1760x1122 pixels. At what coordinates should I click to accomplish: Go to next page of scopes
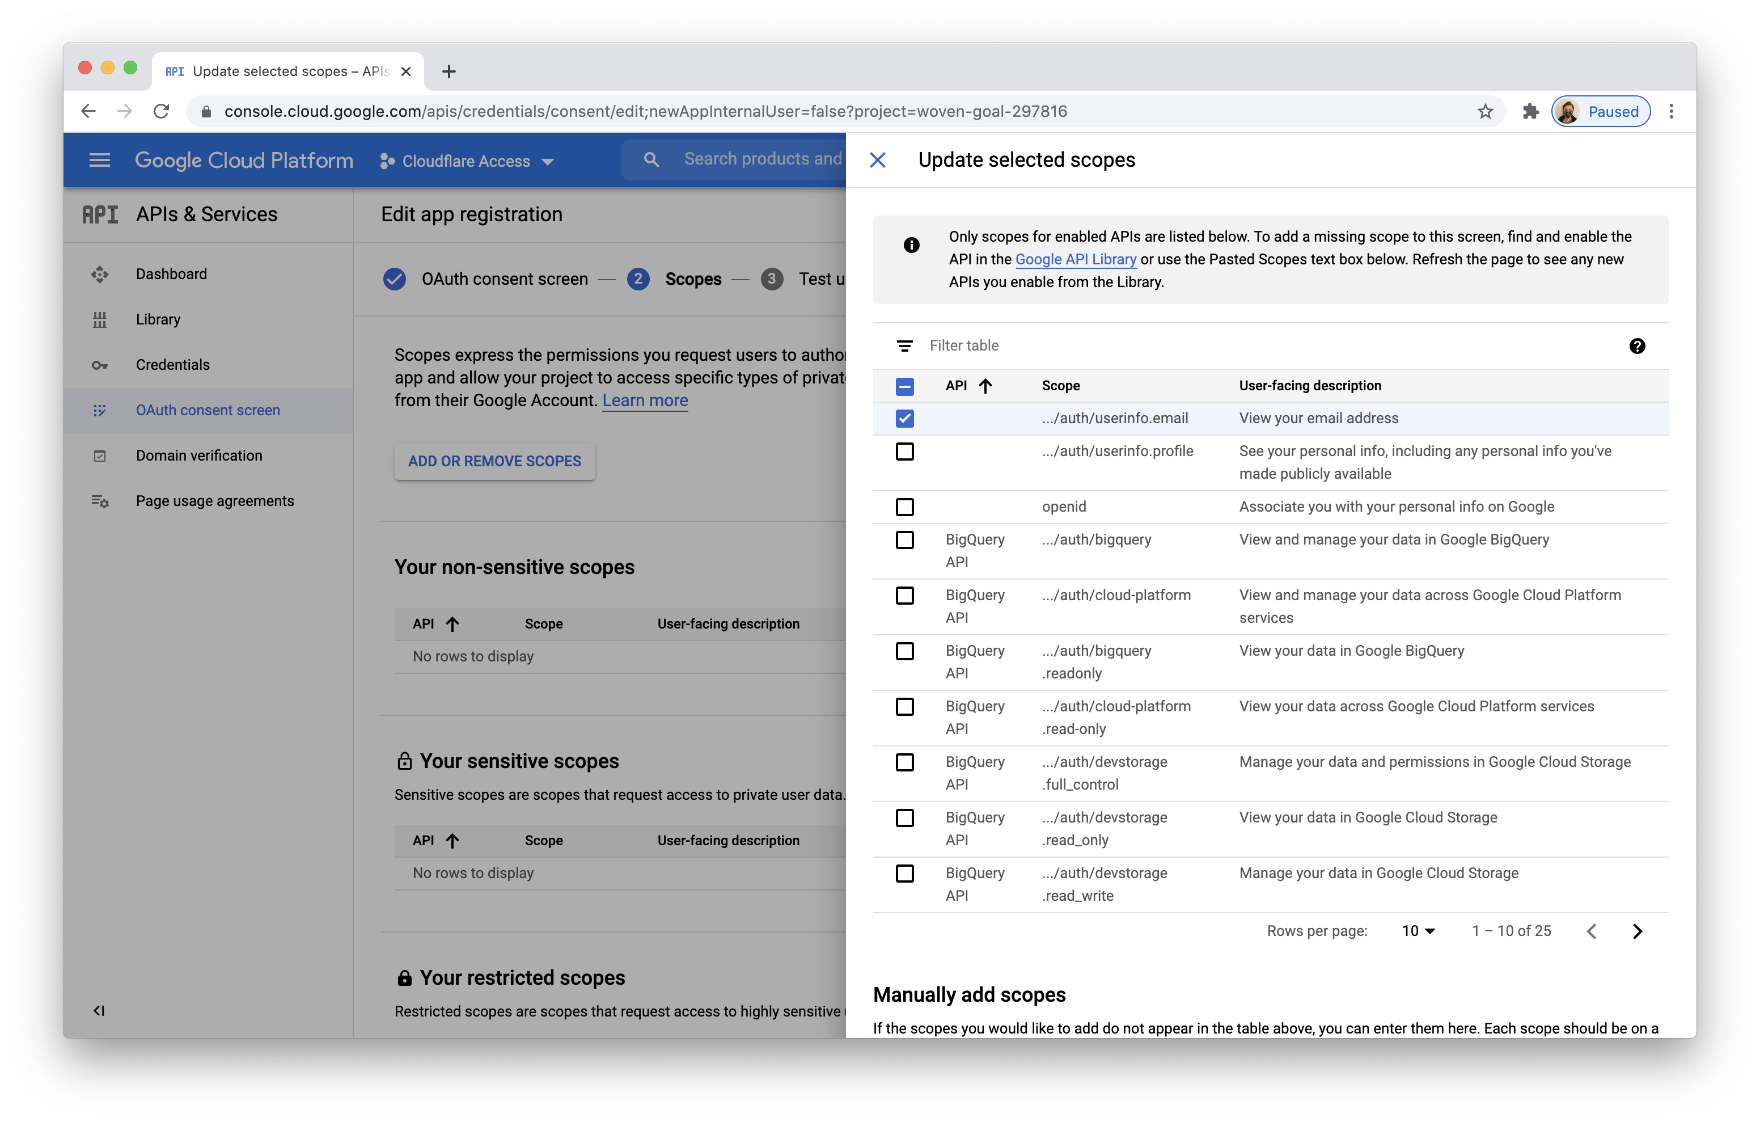[x=1637, y=931]
